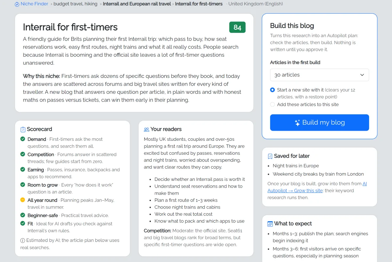Click yellow dash icon beside All year round
The width and height of the screenshot is (392, 262).
23,200
